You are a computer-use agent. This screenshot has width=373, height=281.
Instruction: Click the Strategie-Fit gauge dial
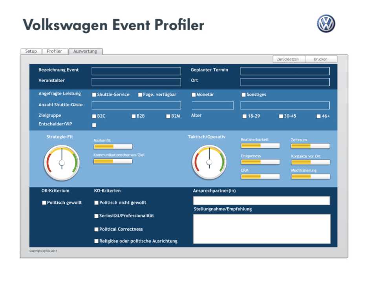coord(62,163)
